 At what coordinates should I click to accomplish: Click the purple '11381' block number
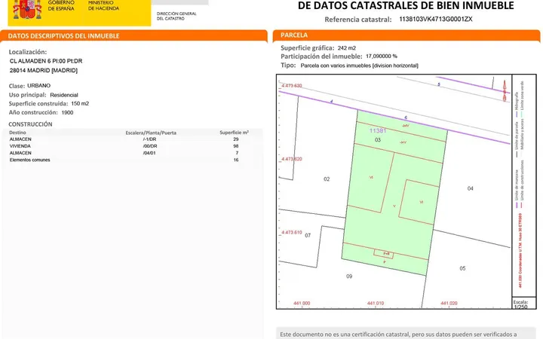[378, 131]
